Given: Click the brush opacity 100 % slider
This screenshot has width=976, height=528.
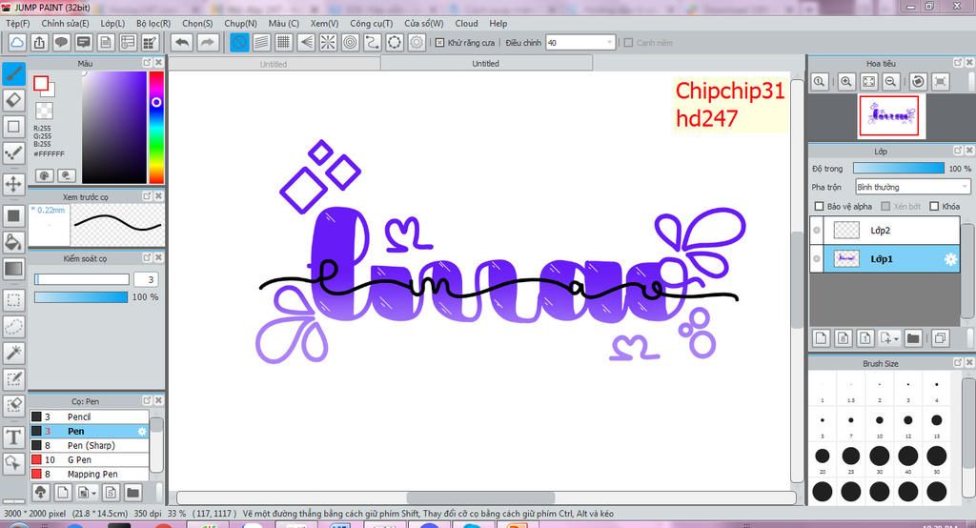Looking at the screenshot, I should [81, 297].
